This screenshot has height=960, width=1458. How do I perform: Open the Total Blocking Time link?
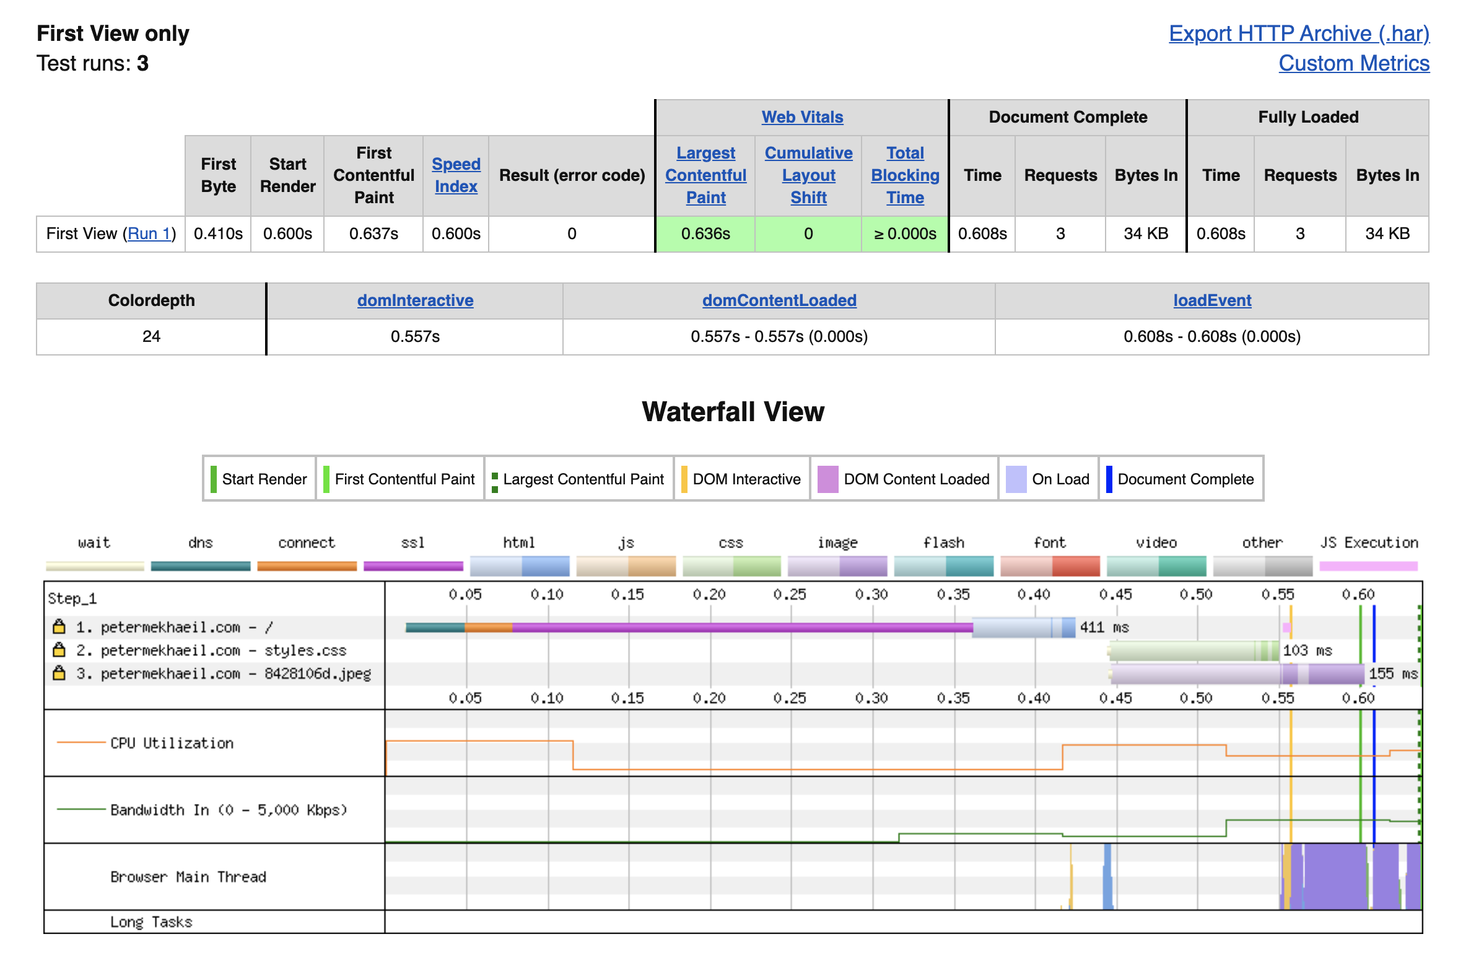pyautogui.click(x=905, y=175)
